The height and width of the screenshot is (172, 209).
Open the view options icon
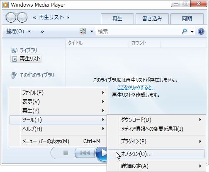click(x=83, y=31)
